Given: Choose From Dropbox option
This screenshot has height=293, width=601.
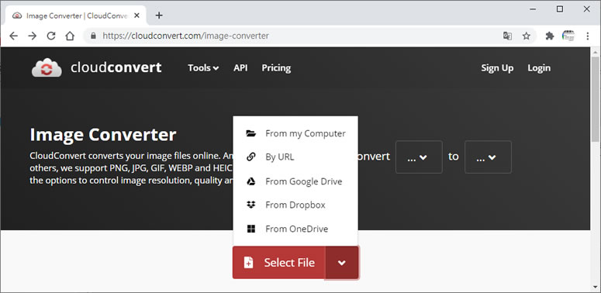Looking at the screenshot, I should (x=295, y=205).
